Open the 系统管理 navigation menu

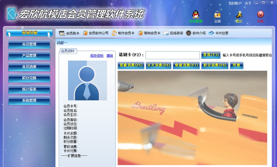(x=29, y=100)
